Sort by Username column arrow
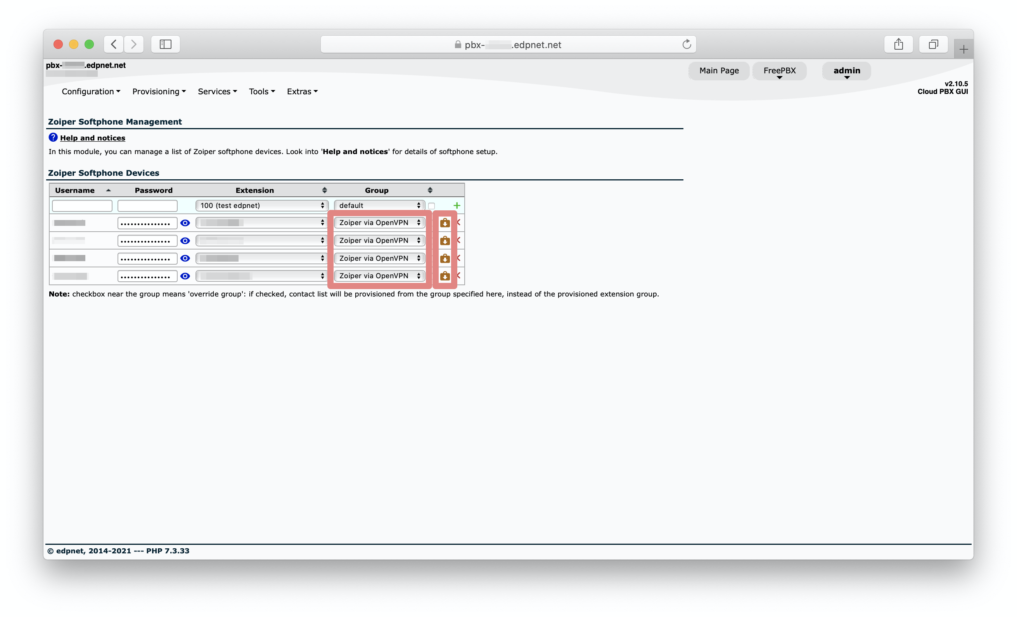 coord(108,190)
